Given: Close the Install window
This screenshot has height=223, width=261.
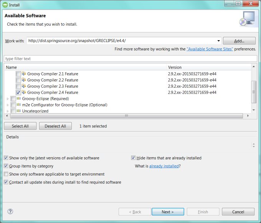Looking at the screenshot, I should (251, 3).
